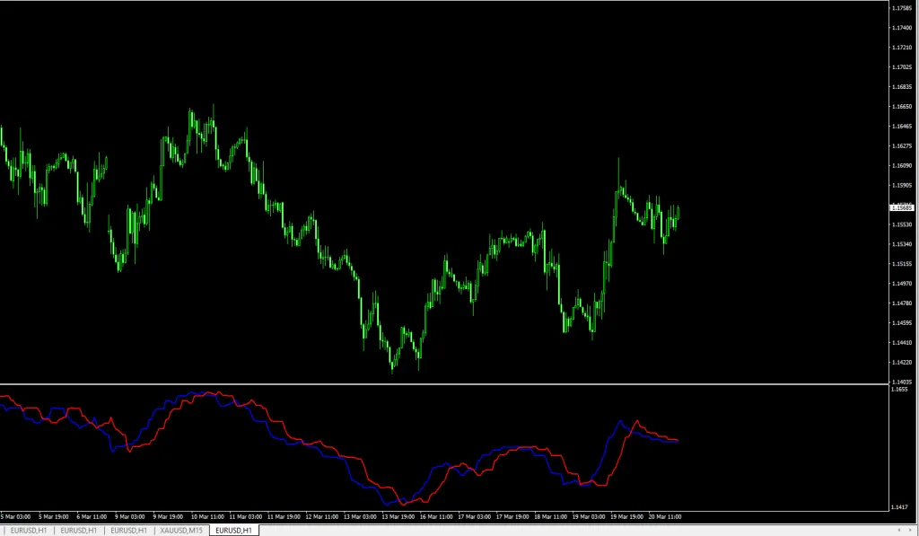Viewport: 919px width, 536px height.
Task: Click the indicator scale value 1.1655
Action: (x=899, y=391)
